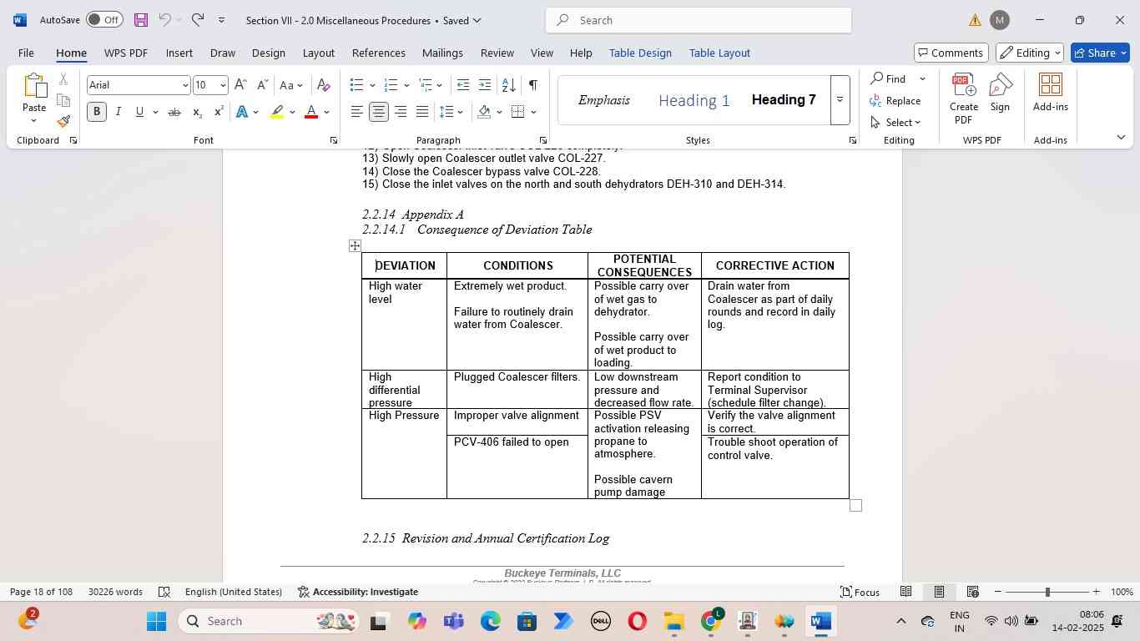The height and width of the screenshot is (641, 1140).
Task: Apply yellow text highlight color
Action: 278,112
